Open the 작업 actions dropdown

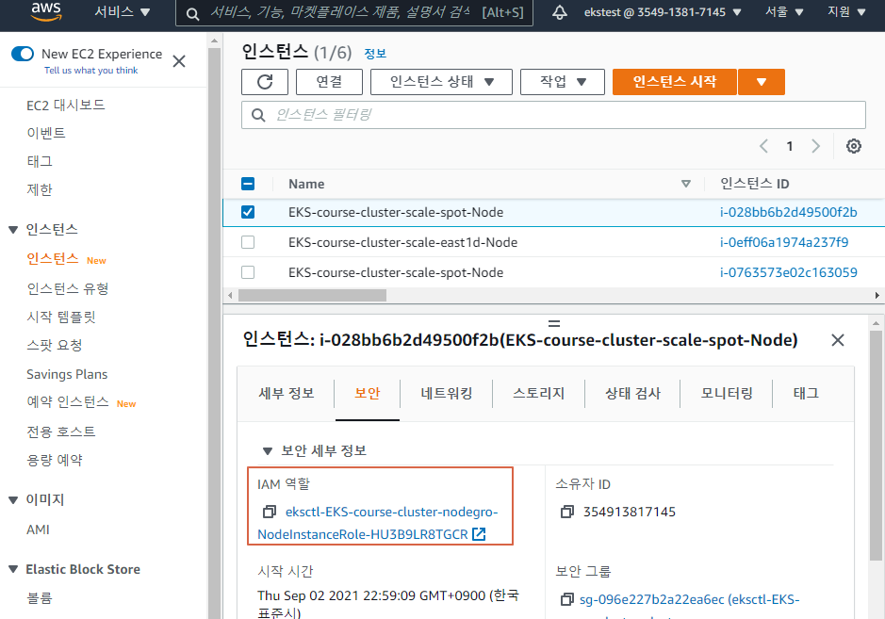click(x=562, y=82)
